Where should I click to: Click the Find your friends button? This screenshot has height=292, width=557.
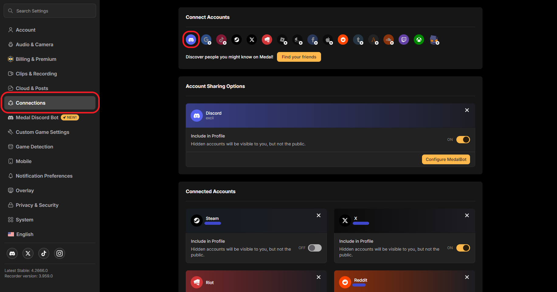click(x=299, y=57)
